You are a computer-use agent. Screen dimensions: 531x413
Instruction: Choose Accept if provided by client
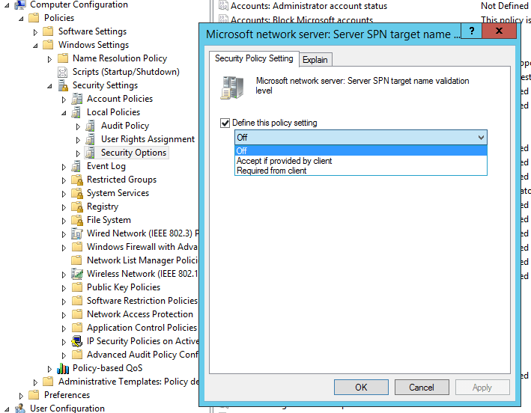[x=361, y=161]
